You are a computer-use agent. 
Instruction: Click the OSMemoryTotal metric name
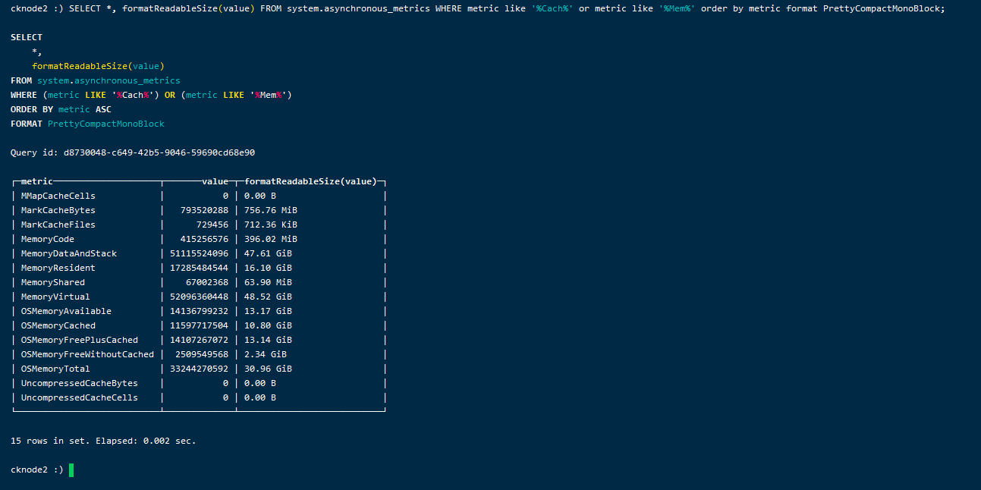[55, 369]
